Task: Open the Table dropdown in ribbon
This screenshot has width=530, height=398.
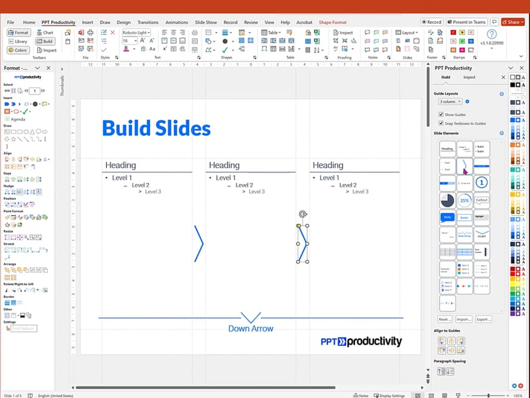Action: click(272, 32)
